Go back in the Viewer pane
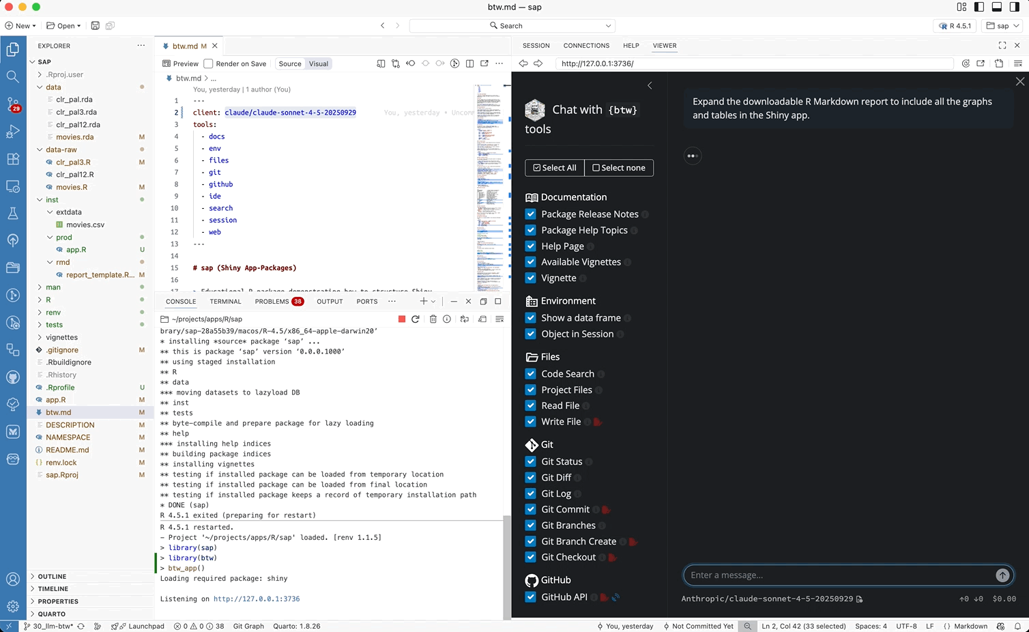This screenshot has width=1029, height=632. [523, 63]
